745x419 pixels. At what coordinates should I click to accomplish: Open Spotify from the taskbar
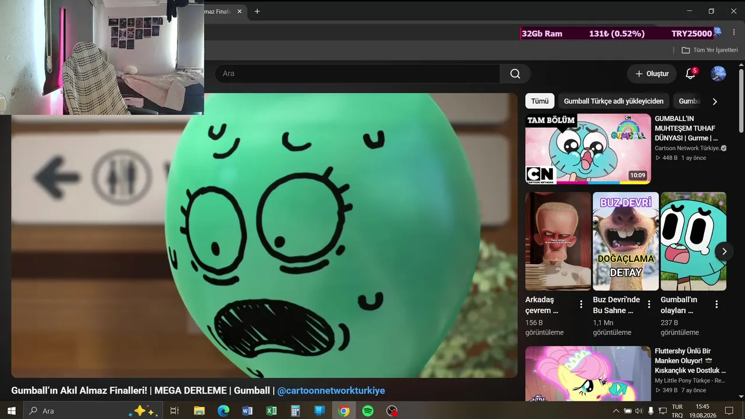click(x=368, y=411)
